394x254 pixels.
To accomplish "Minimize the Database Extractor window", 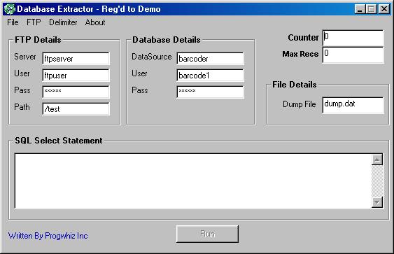I will pyautogui.click(x=360, y=9).
